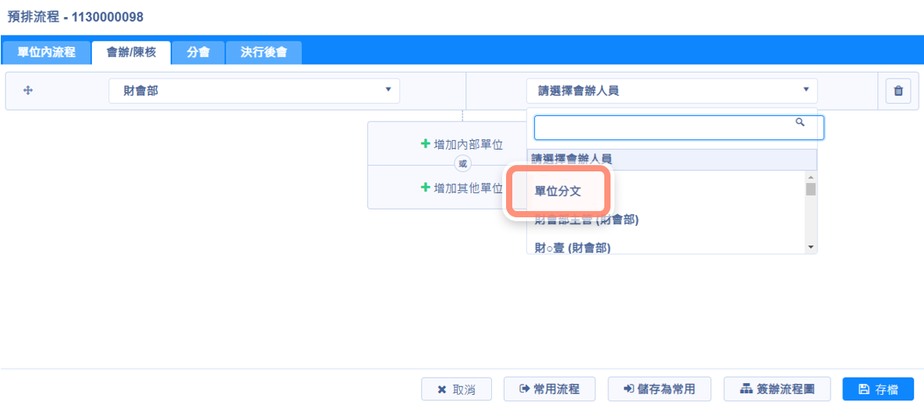Select the 會辦/陳核 tab

pos(131,53)
